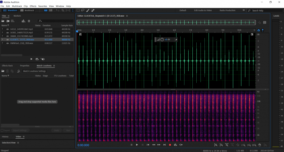Click Match Loudness Settings button
284x152 pixels.
[x=34, y=71]
